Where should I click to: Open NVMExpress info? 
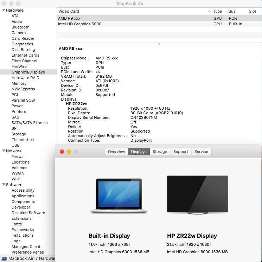[23, 89]
